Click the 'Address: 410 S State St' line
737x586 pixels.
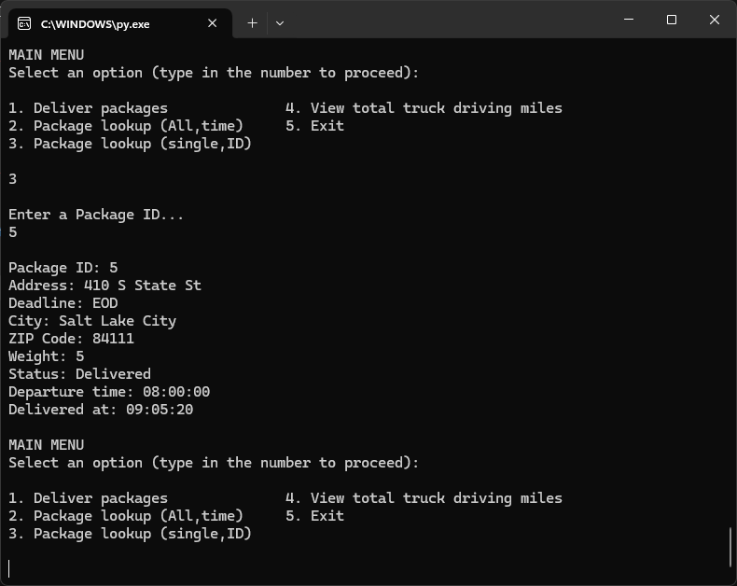point(104,286)
